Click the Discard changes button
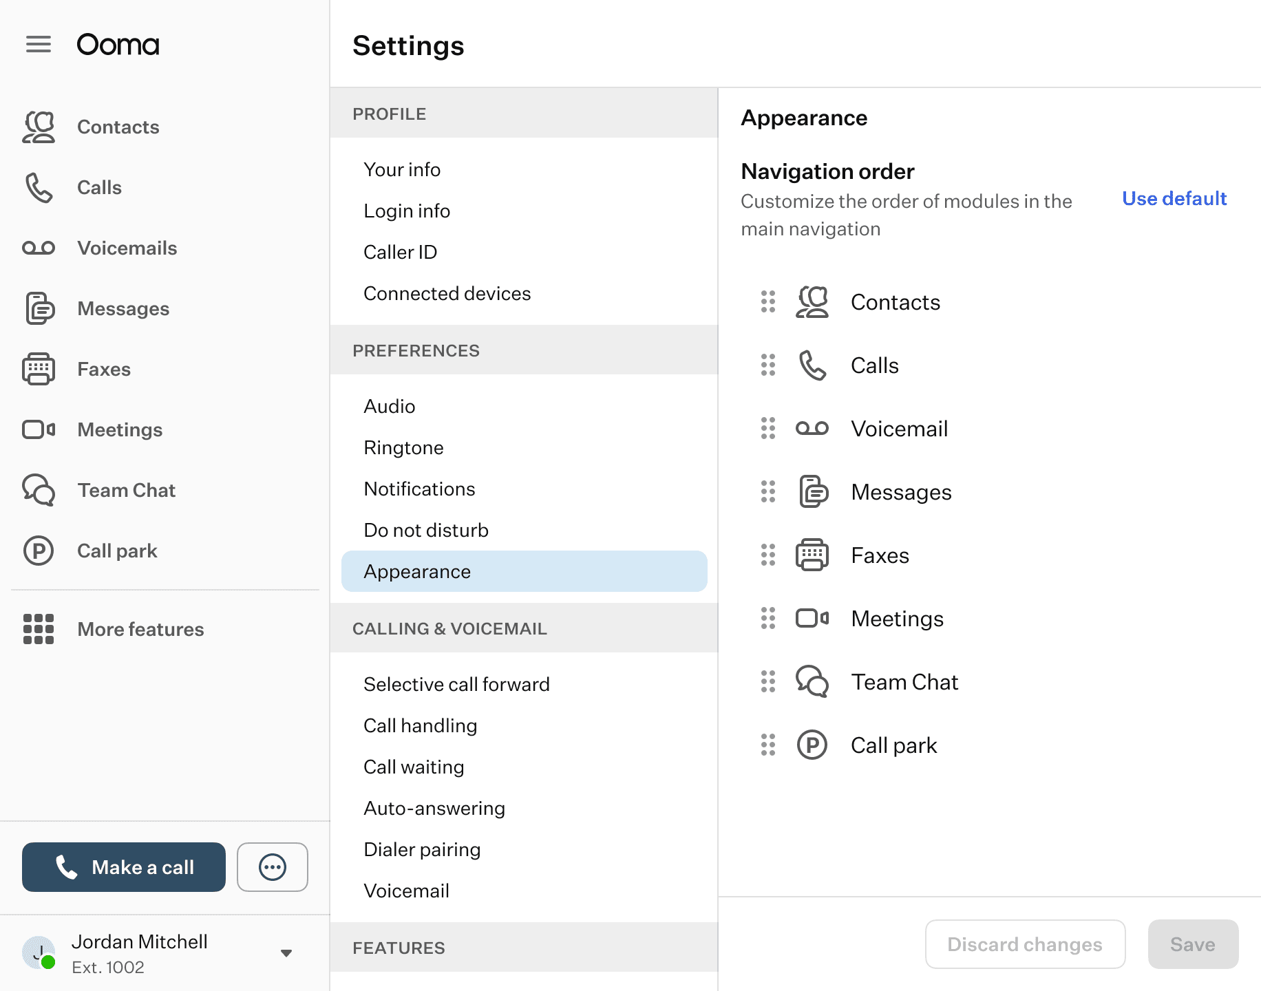 point(1025,944)
